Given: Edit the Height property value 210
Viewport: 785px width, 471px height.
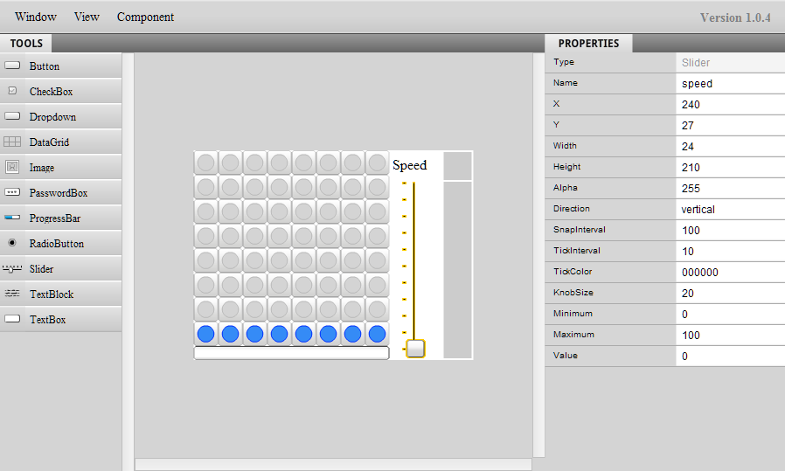Looking at the screenshot, I should tap(731, 168).
